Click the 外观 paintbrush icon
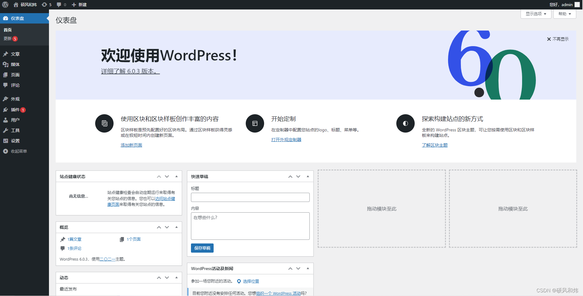Image resolution: width=583 pixels, height=296 pixels. [x=6, y=99]
